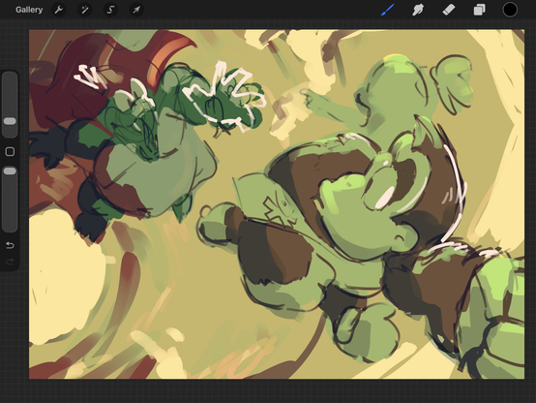Screen dimensions: 536x403
Task: Open the black color picker swatch
Action: [510, 10]
